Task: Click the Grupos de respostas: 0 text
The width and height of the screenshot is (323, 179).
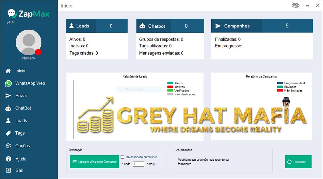Action: [x=161, y=39]
